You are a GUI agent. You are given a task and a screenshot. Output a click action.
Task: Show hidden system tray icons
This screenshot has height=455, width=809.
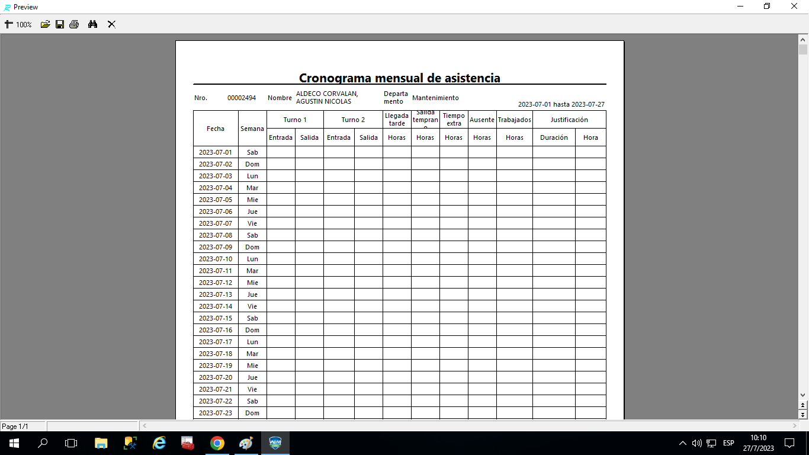683,443
